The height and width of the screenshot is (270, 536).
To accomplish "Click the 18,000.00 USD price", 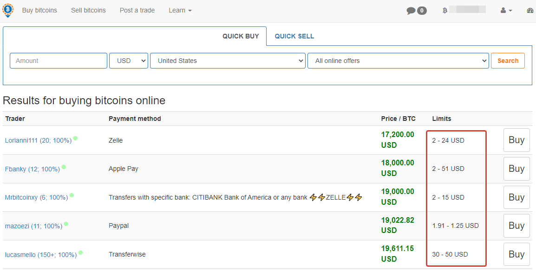I will tap(398, 168).
